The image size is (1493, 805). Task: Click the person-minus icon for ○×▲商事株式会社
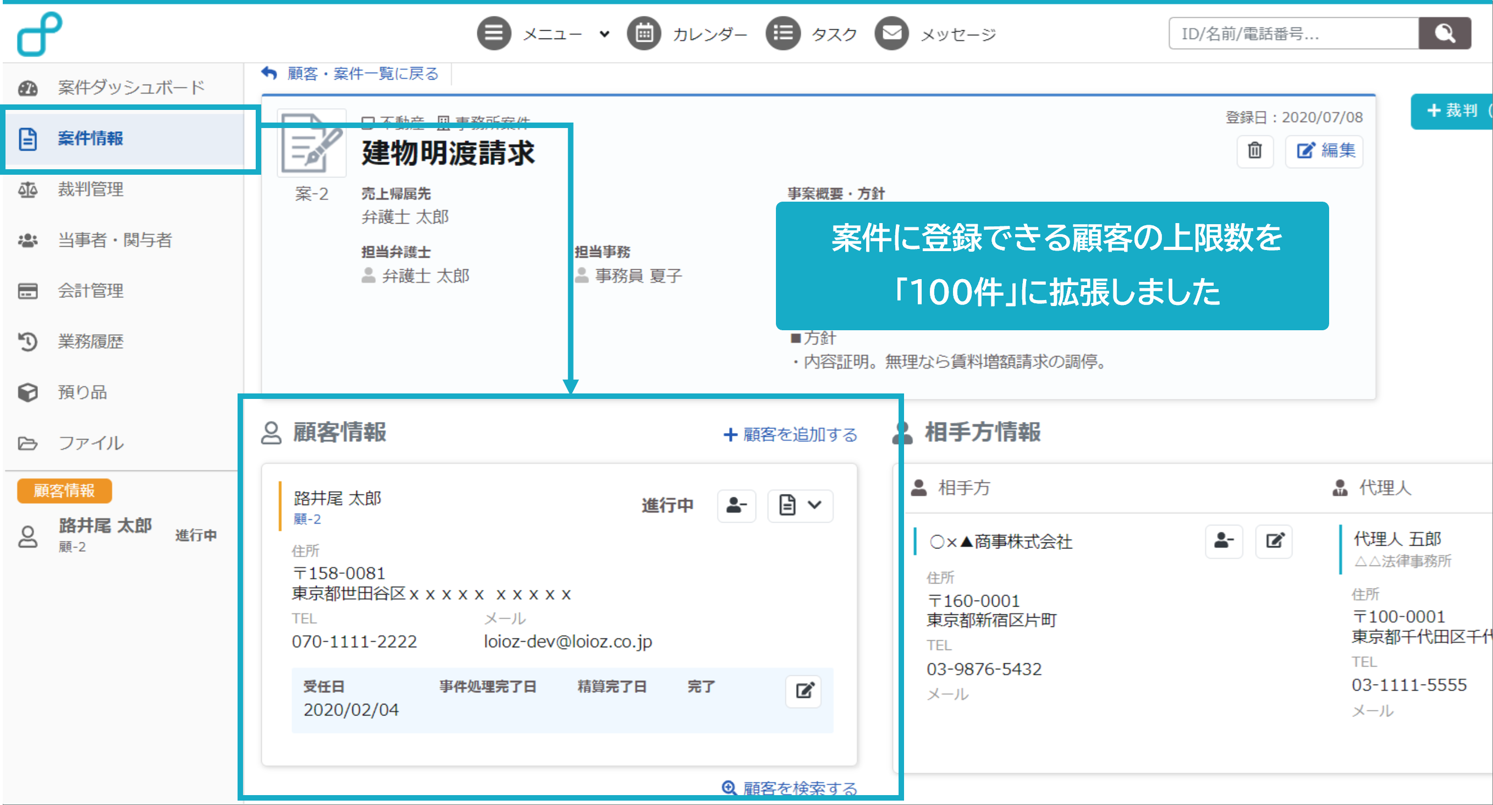pyautogui.click(x=1224, y=541)
